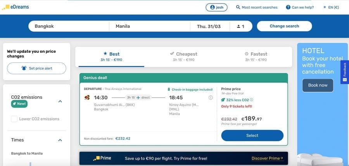Click the info icon beside 18:45 arrival

[211, 97]
